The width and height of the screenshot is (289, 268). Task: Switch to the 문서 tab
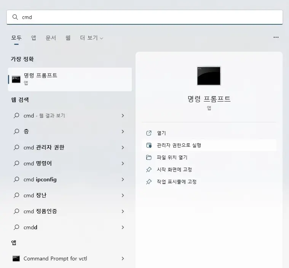(51, 38)
